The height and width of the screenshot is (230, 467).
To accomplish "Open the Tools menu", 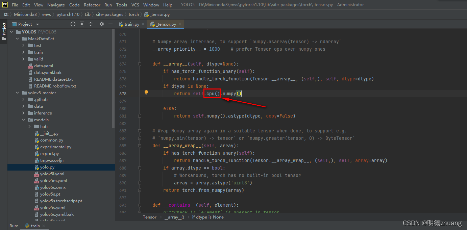I will pos(121,5).
